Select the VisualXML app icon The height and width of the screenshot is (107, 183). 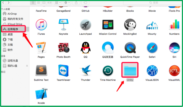point(174,71)
